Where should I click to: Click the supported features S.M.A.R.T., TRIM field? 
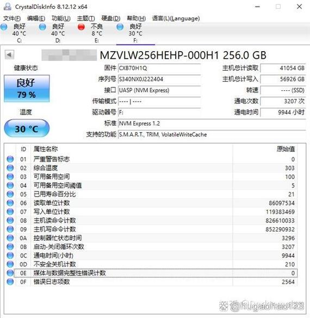(212, 135)
